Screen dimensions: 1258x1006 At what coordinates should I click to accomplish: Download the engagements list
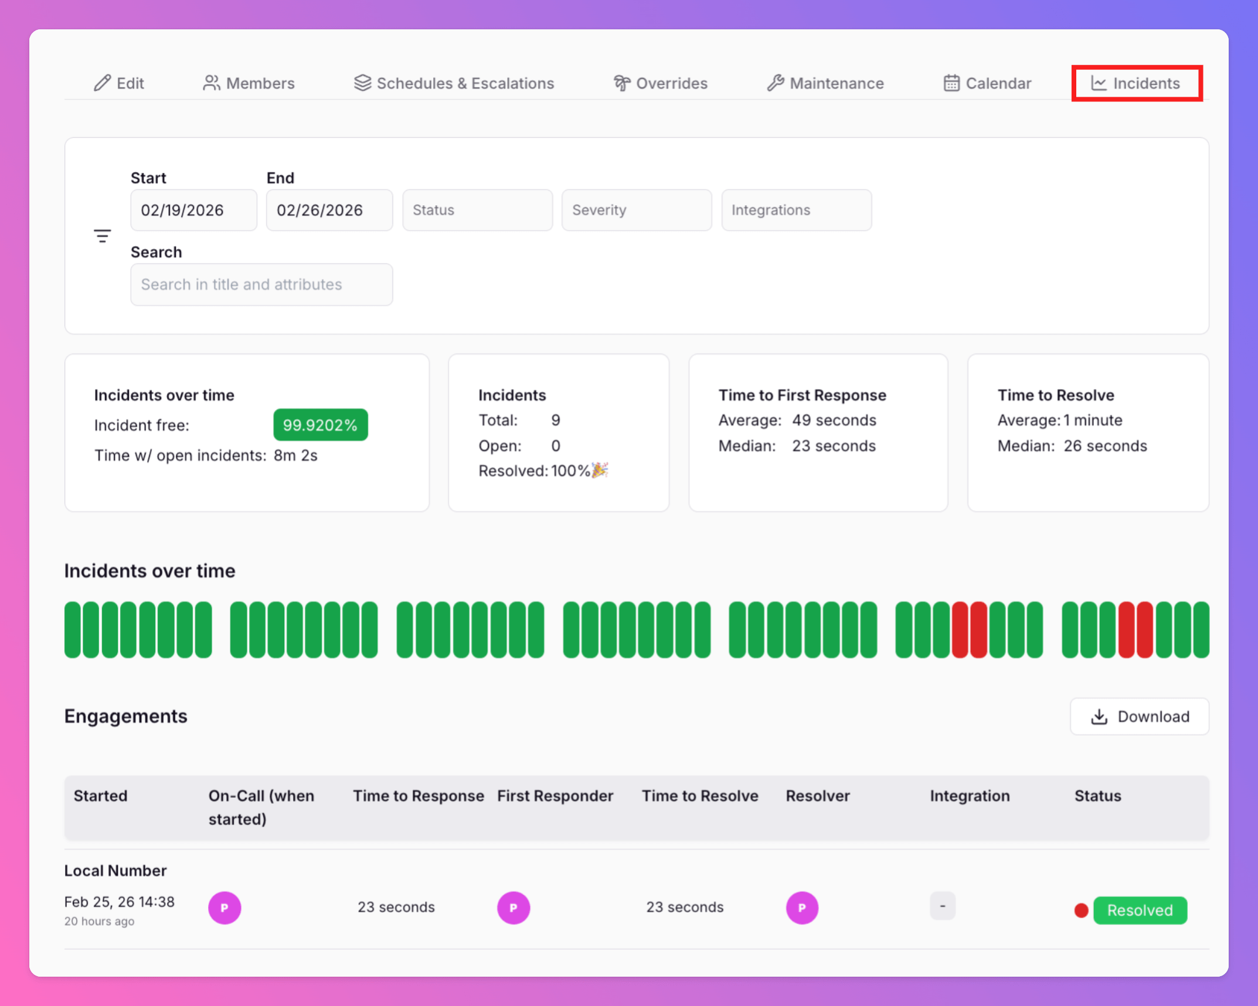(x=1139, y=716)
